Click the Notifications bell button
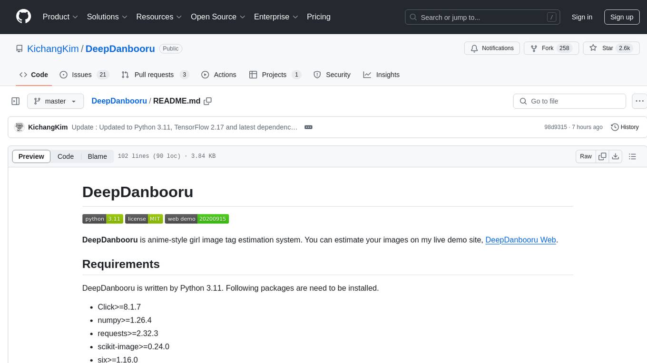Screen dimensions: 647x363 coord(492,48)
